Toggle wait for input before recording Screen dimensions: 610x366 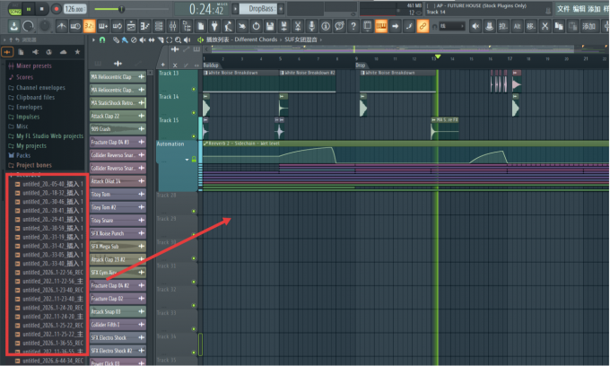pyautogui.click(x=75, y=26)
